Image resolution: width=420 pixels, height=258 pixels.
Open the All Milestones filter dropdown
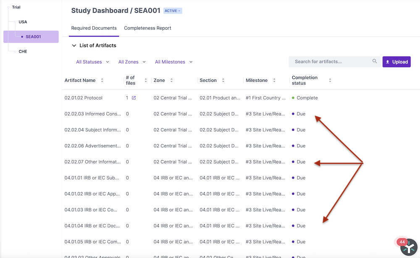(x=173, y=62)
